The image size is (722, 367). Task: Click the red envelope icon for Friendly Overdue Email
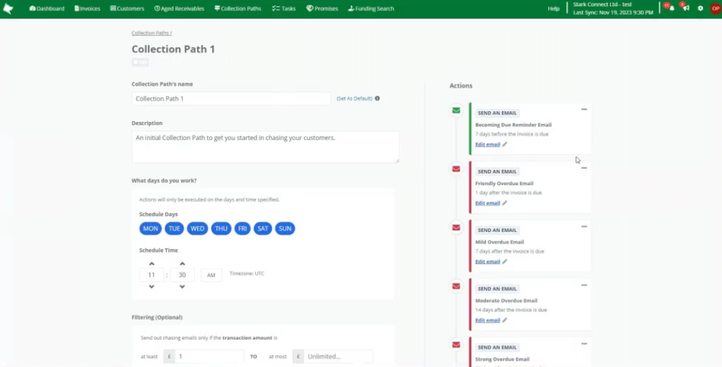tap(456, 169)
